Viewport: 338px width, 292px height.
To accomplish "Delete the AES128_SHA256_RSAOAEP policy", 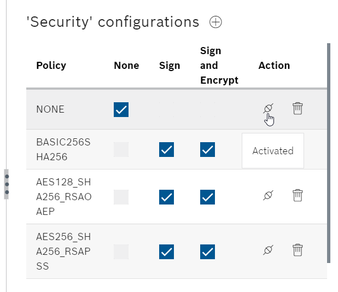I will click(298, 195).
